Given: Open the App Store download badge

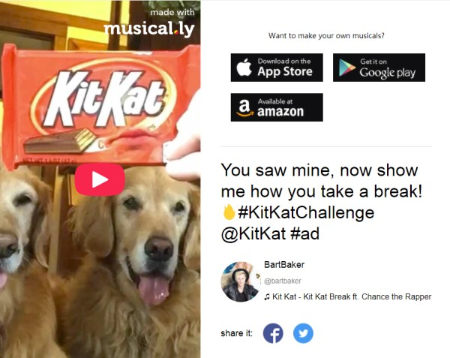Looking at the screenshot, I should pos(277,68).
